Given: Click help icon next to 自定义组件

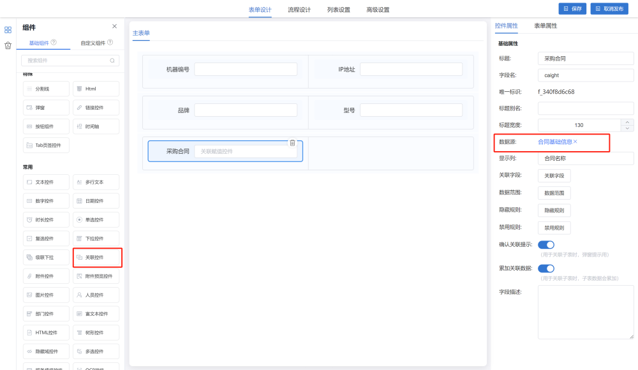Looking at the screenshot, I should coord(110,43).
